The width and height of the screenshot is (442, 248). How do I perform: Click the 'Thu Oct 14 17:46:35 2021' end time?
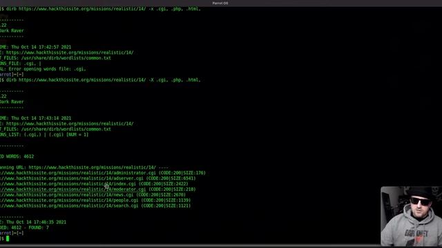coord(36,222)
